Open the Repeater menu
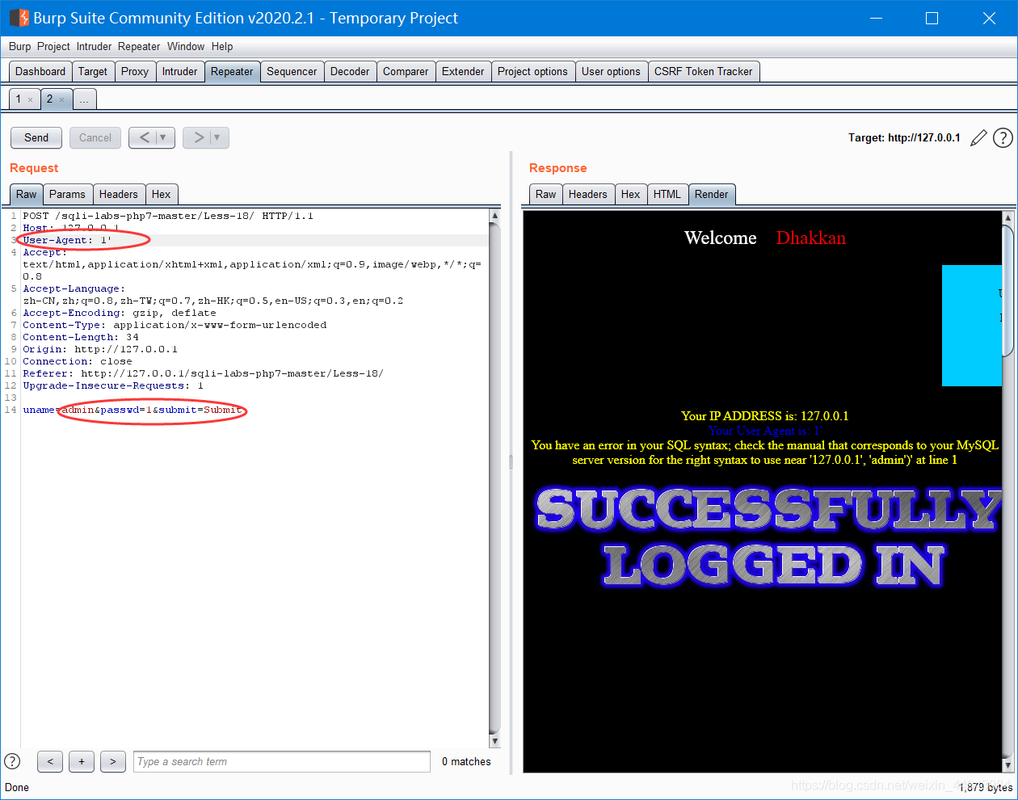The height and width of the screenshot is (800, 1018). click(139, 46)
